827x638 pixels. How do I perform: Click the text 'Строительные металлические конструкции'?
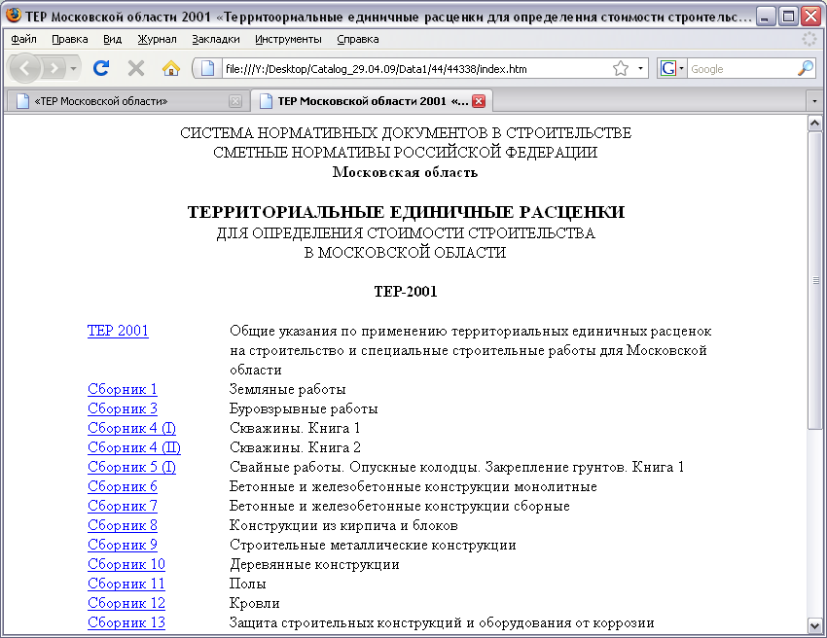click(373, 546)
